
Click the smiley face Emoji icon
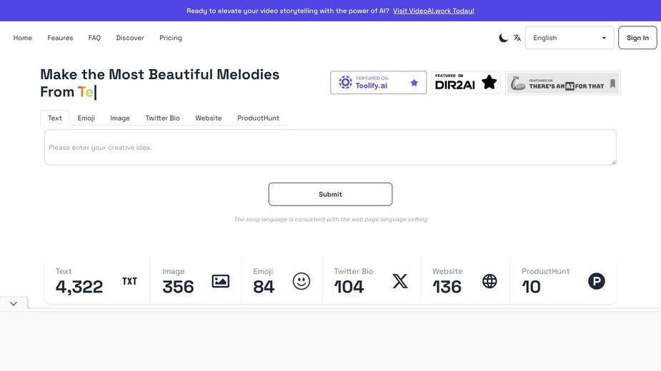302,281
